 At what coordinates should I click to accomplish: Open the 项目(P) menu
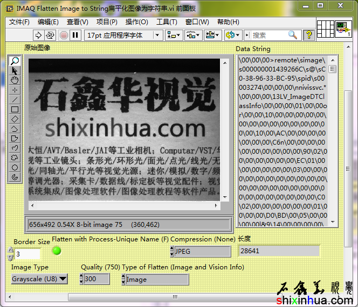tap(107, 22)
